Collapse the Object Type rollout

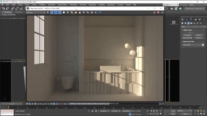point(187,30)
